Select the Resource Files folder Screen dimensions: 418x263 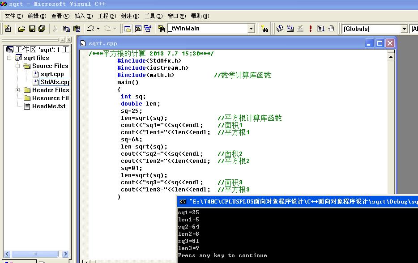tap(51, 98)
